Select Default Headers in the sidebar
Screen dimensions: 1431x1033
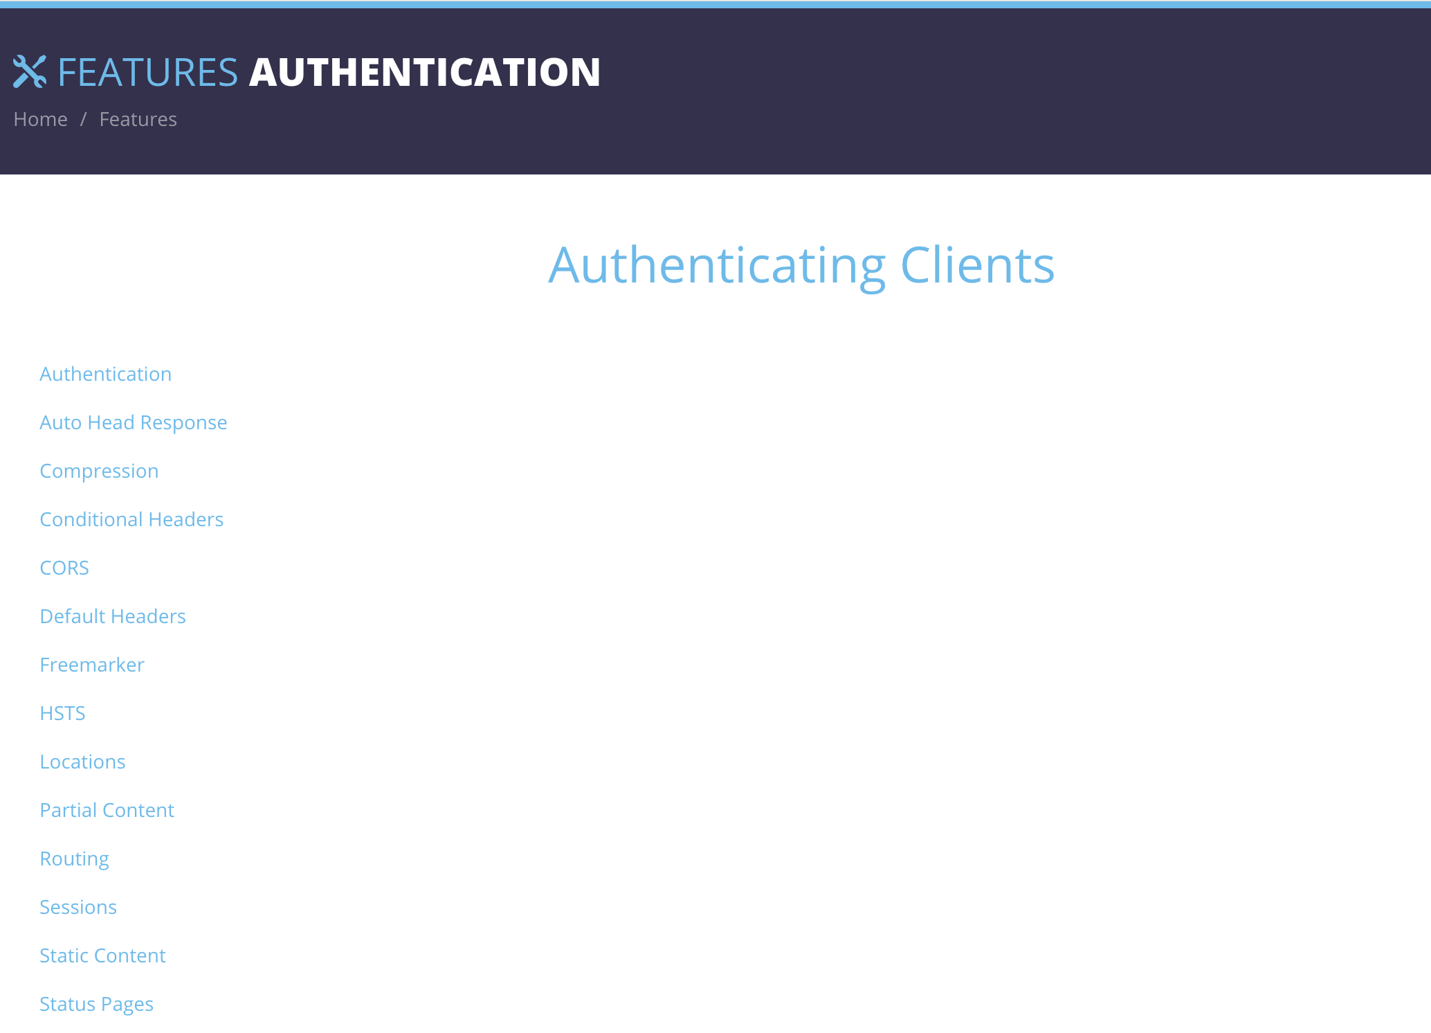coord(113,616)
